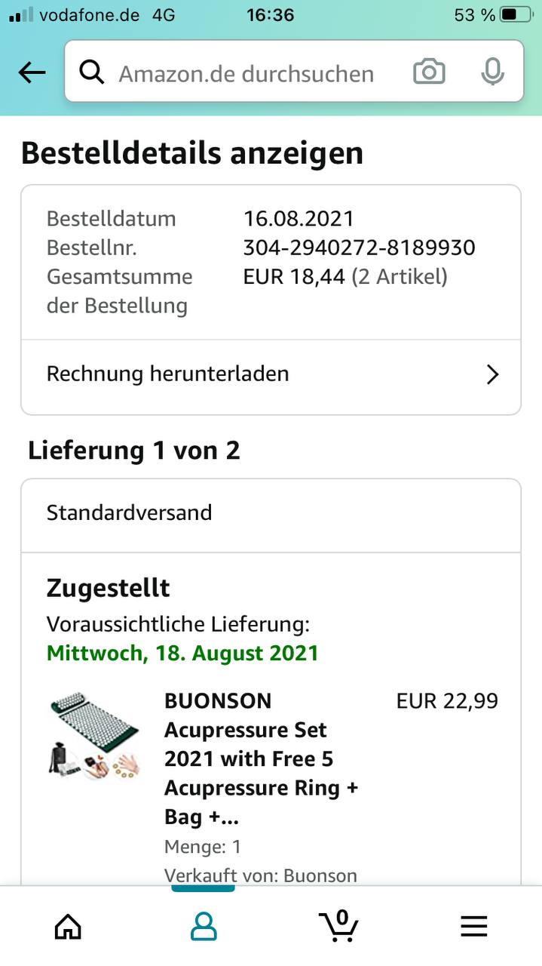Tap the microphone voice search icon
Image resolution: width=542 pixels, height=966 pixels.
(x=492, y=72)
